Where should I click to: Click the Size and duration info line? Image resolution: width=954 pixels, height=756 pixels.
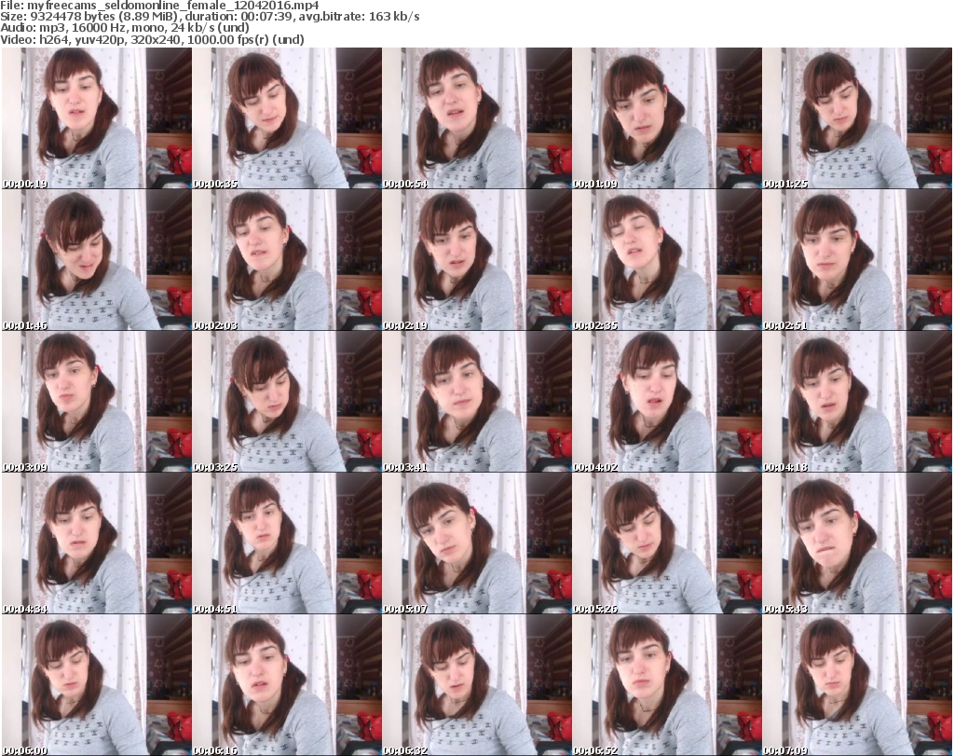pos(210,17)
